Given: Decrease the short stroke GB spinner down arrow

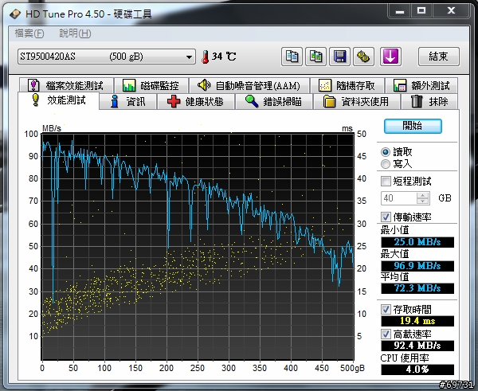Looking at the screenshot, I should pos(423,201).
